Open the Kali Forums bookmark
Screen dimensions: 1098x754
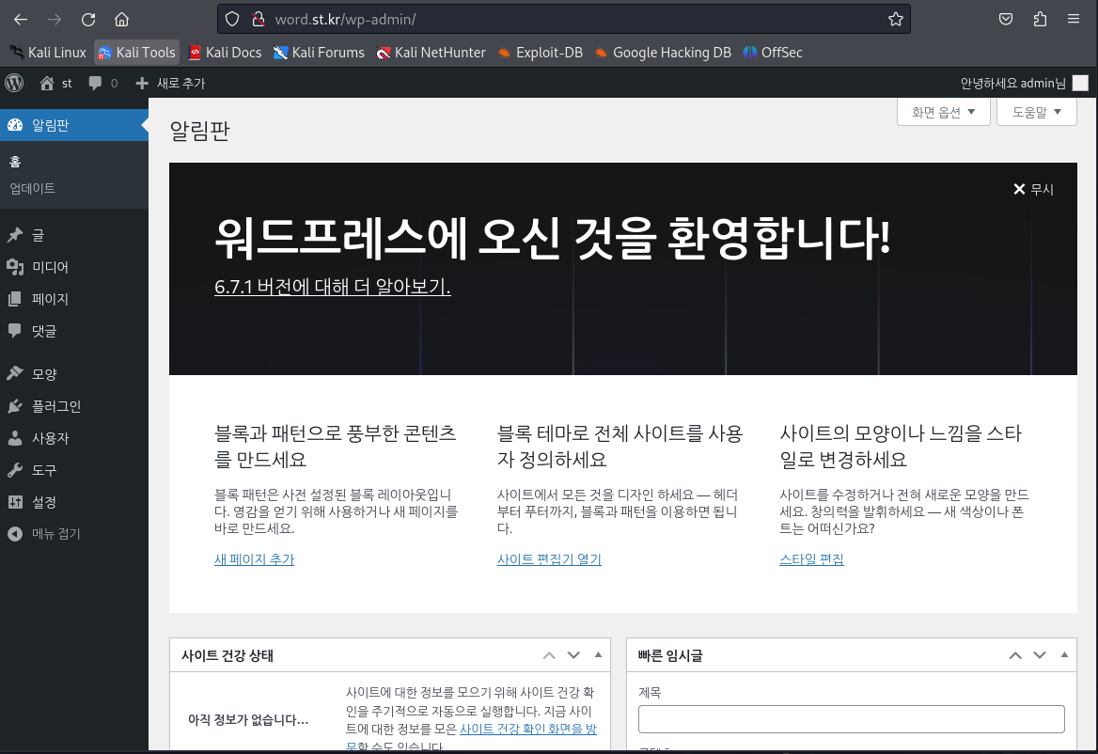click(320, 53)
